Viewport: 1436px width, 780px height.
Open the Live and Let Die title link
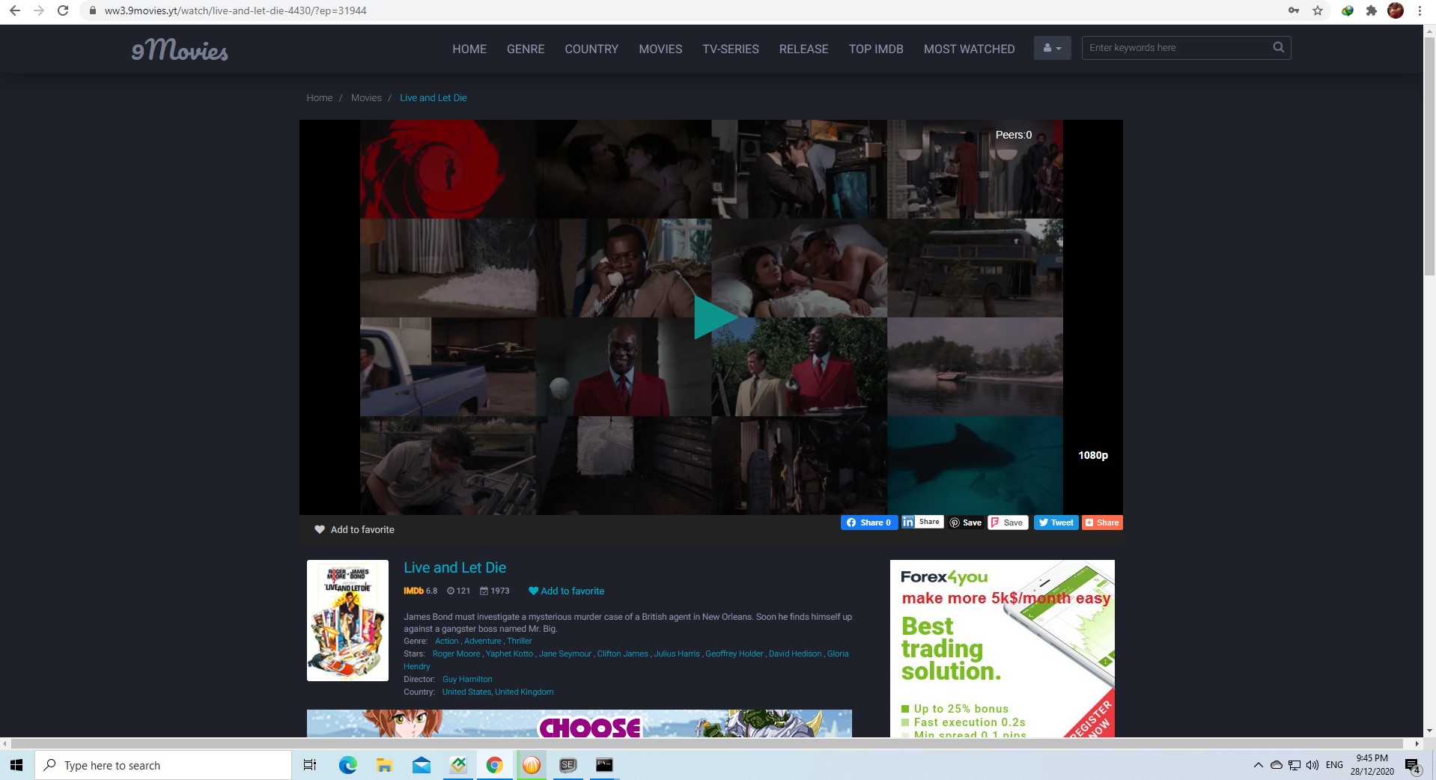pos(455,567)
